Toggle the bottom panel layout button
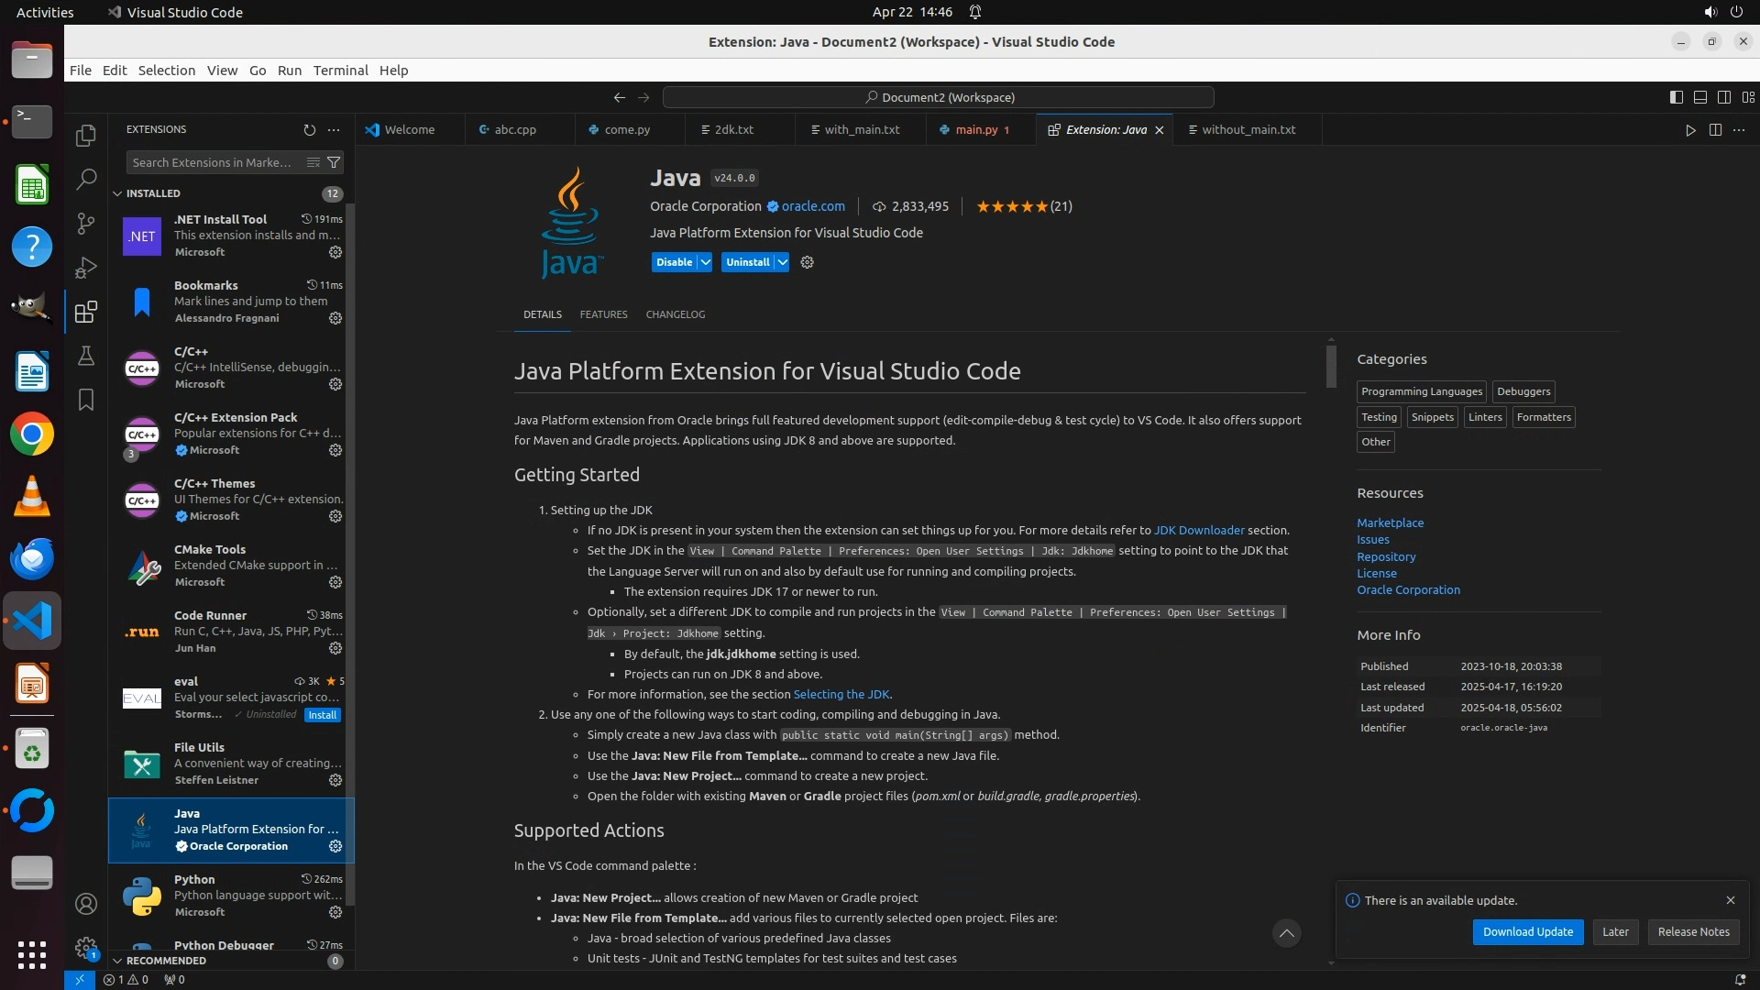 1700,97
